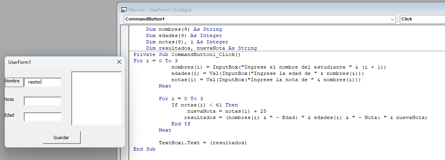Click line 'Dim nombres(9) As String'
This screenshot has height=160, width=445.
184,29
